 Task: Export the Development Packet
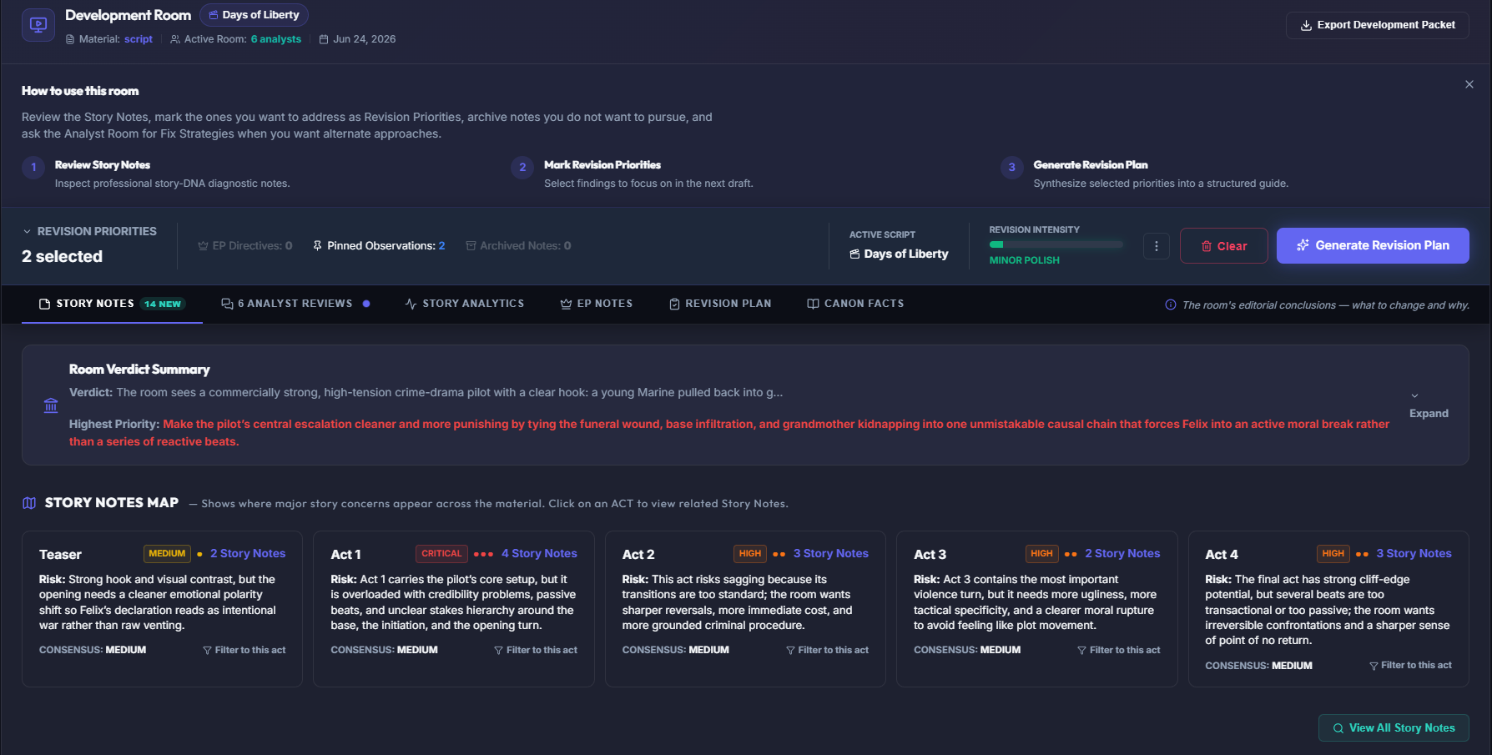pos(1377,25)
